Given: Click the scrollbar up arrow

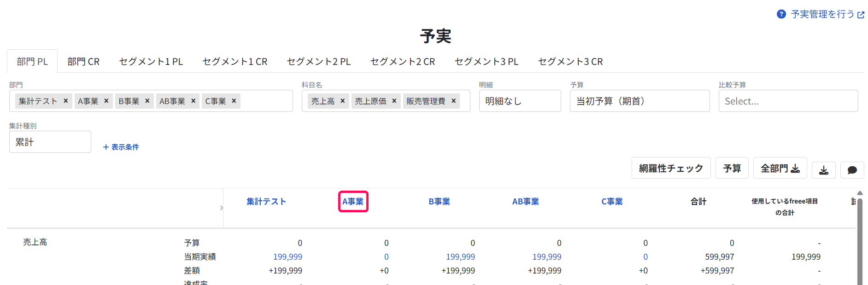Looking at the screenshot, I should click(x=860, y=193).
